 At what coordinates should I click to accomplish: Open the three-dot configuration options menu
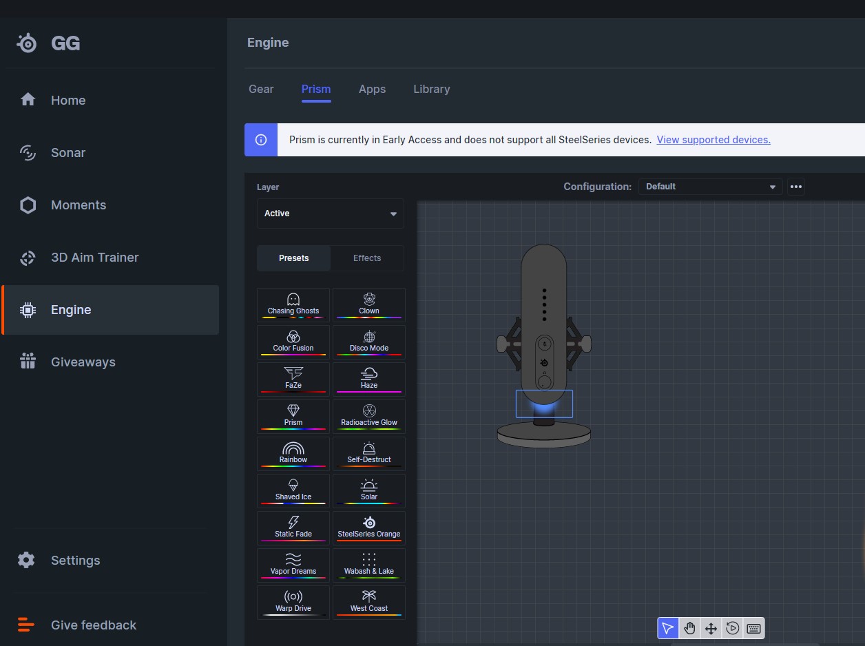click(796, 187)
